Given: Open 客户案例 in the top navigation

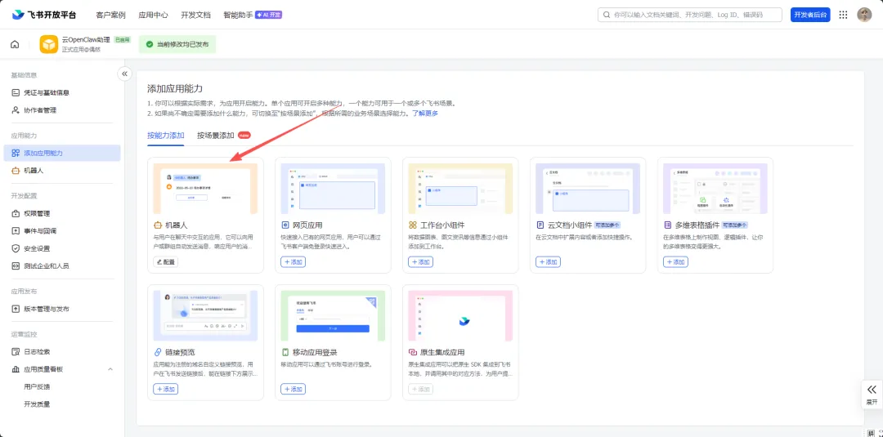Looking at the screenshot, I should point(111,16).
